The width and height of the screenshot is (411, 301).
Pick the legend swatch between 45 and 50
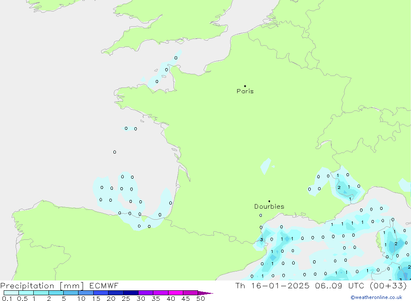[190, 293]
